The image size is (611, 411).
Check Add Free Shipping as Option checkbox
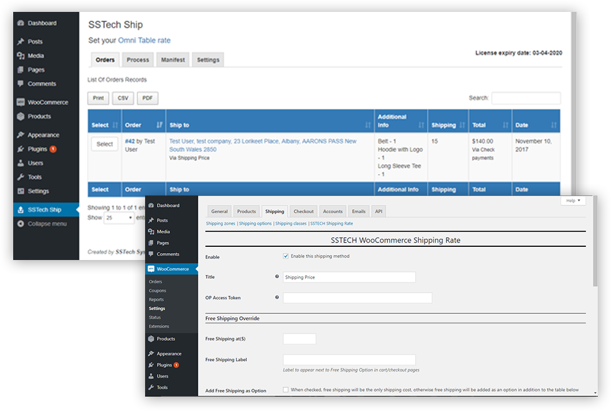click(286, 390)
